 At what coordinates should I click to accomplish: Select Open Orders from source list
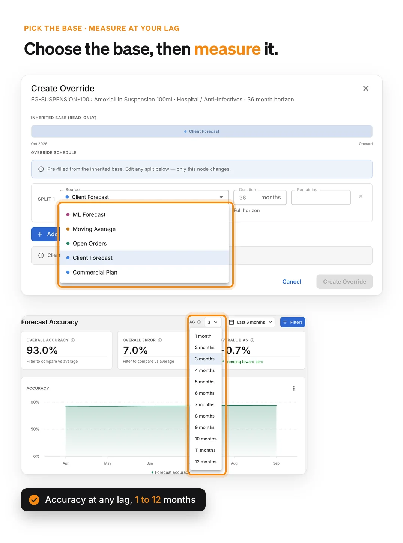[x=144, y=244]
